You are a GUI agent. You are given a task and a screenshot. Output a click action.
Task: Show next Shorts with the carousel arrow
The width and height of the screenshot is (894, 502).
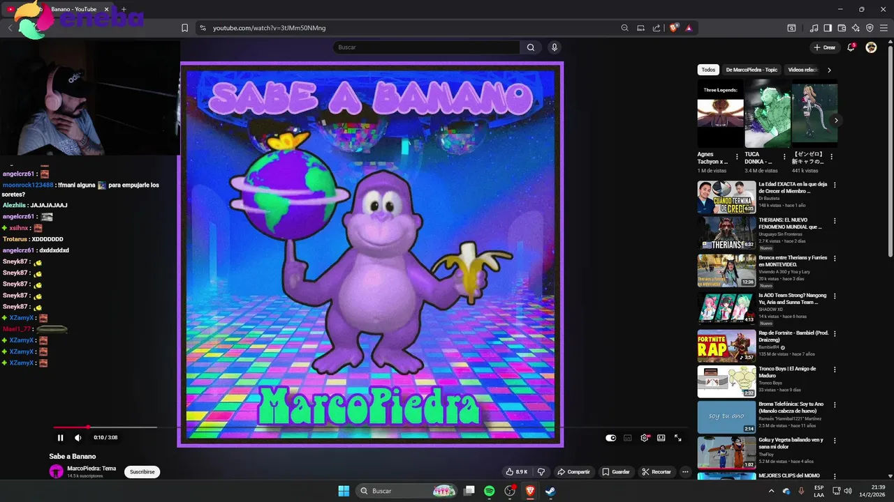pyautogui.click(x=836, y=121)
